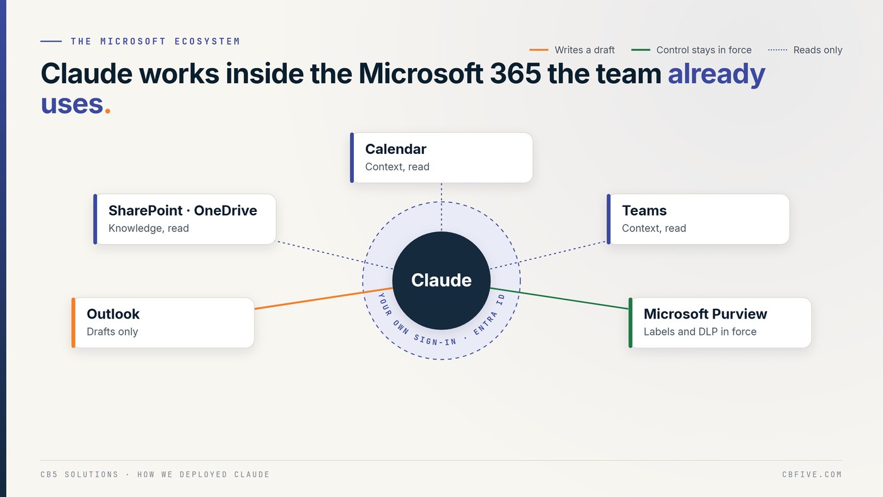Click the central Claude circle
883x497 pixels.
click(441, 281)
